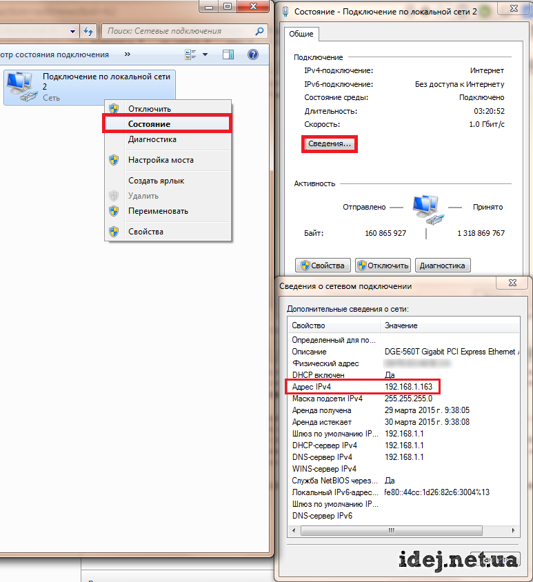This screenshot has height=582, width=533.
Task: Click the shield icon beside 'Настройка моста'
Action: pos(114,160)
